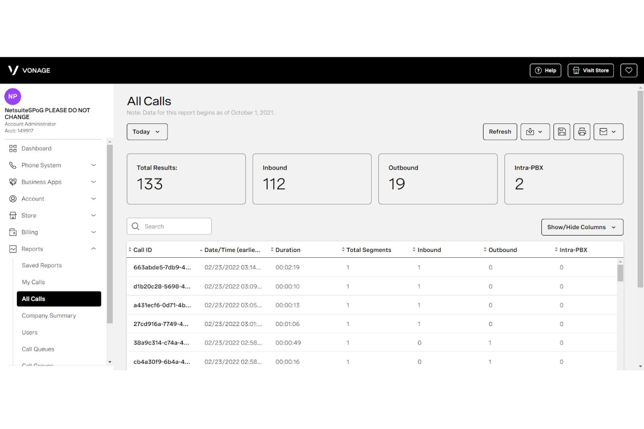Click the calls table vertical scrollbar
The width and height of the screenshot is (644, 429).
(x=620, y=273)
